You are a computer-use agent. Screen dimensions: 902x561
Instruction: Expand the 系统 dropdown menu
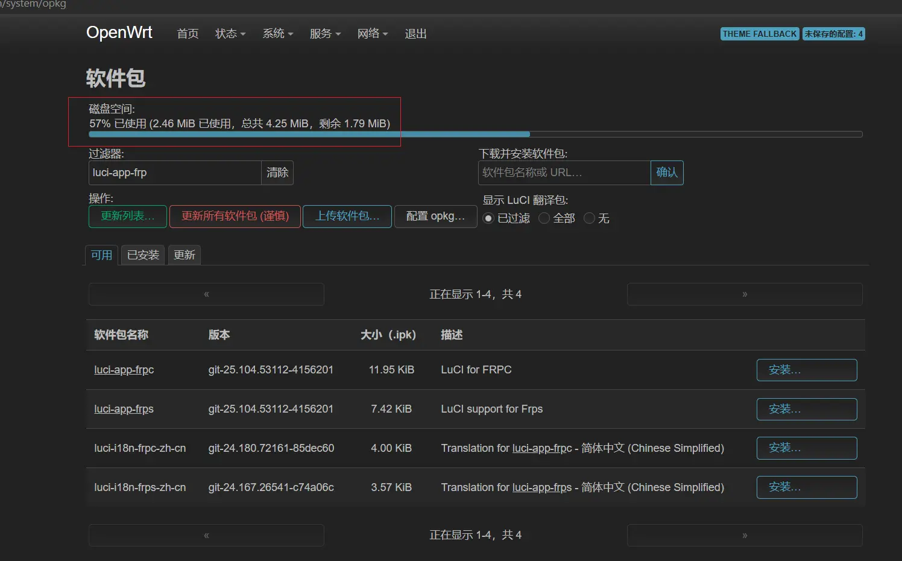[x=277, y=34]
